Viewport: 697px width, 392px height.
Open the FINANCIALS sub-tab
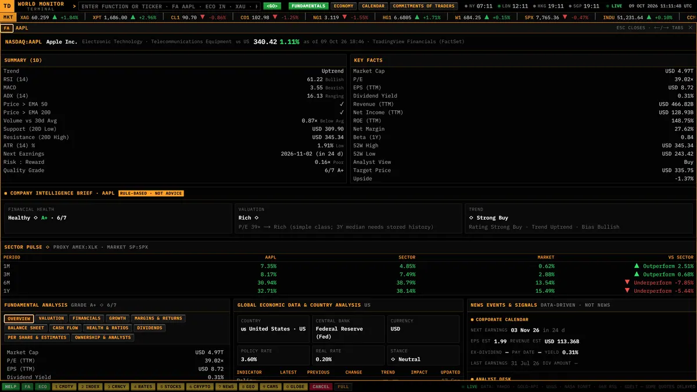pos(87,318)
